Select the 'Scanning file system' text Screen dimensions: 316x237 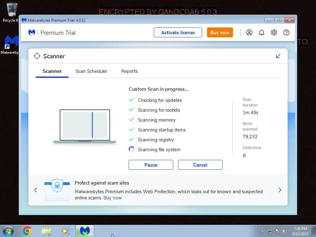point(159,150)
